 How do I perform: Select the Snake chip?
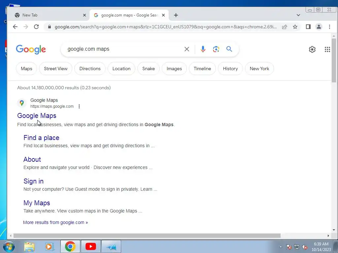click(149, 69)
